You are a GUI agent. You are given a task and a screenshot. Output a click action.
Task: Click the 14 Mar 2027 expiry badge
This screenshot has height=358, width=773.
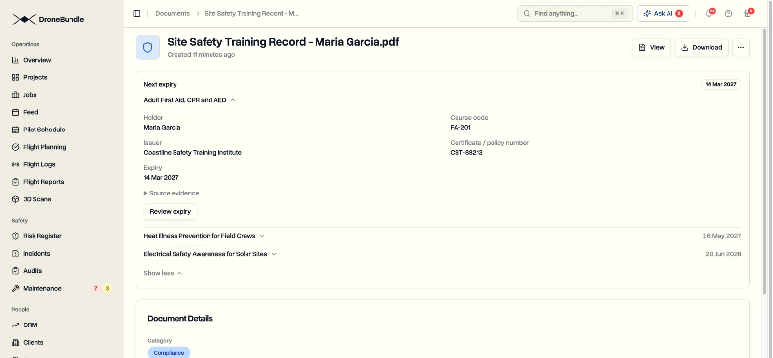click(x=721, y=84)
